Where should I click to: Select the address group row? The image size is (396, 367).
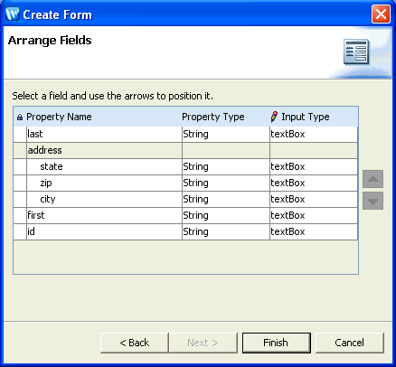click(x=185, y=150)
